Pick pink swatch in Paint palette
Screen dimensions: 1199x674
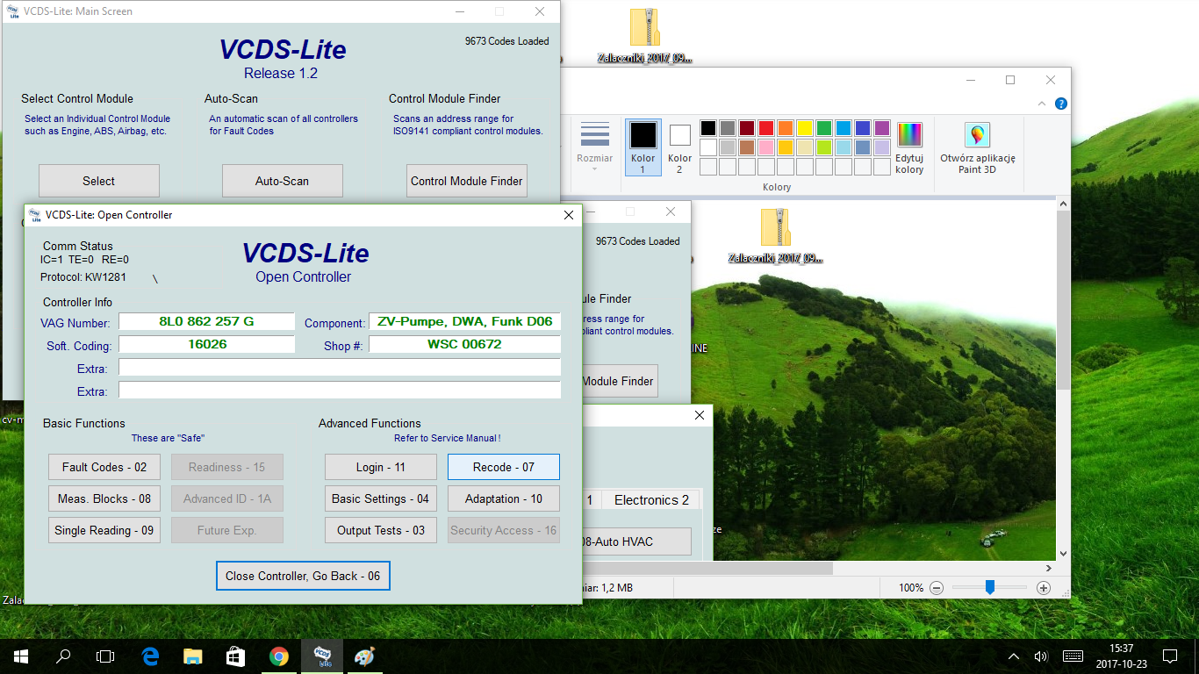click(x=765, y=147)
